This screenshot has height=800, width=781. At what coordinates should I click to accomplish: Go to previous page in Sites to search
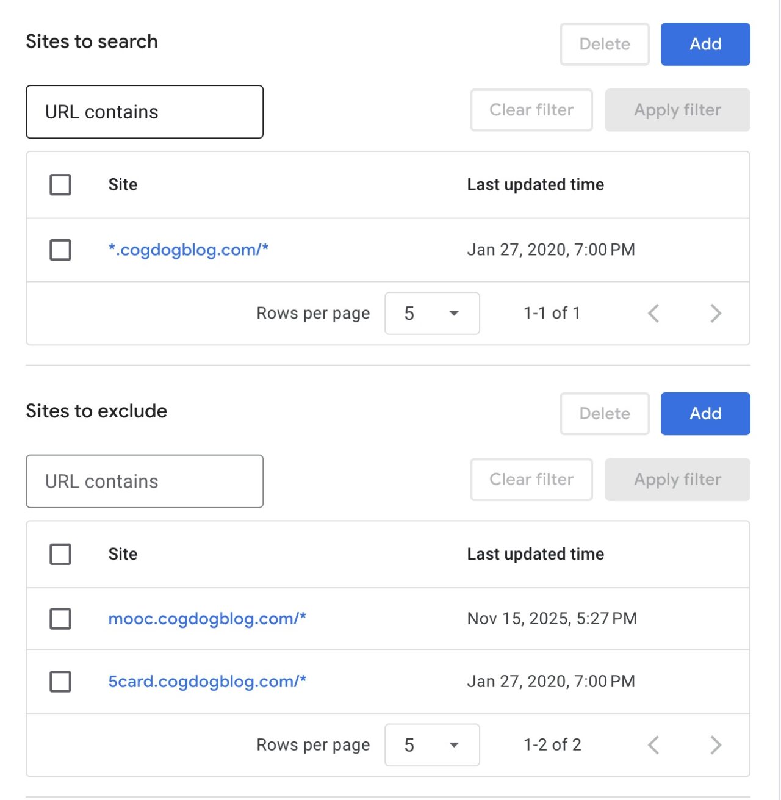pos(653,314)
